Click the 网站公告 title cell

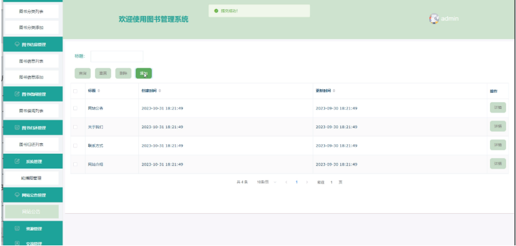tap(96, 108)
